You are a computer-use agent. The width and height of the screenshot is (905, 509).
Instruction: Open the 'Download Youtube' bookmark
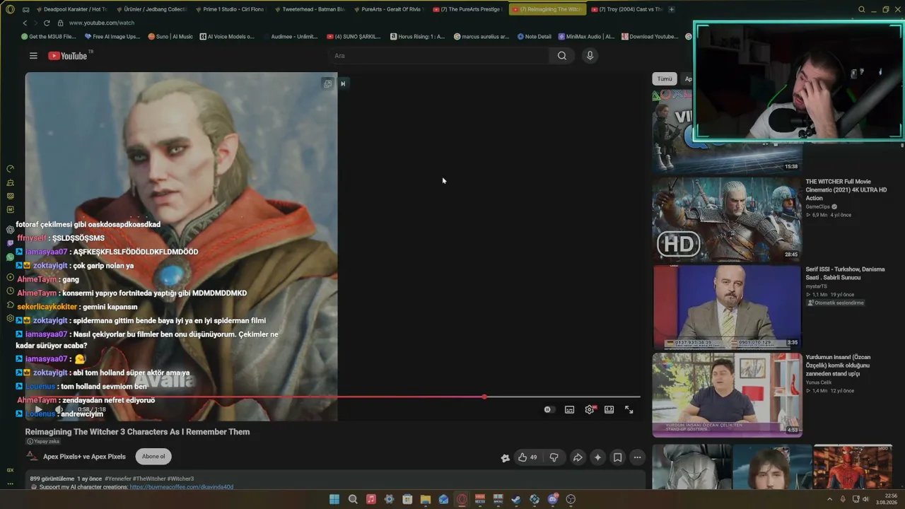pyautogui.click(x=650, y=37)
